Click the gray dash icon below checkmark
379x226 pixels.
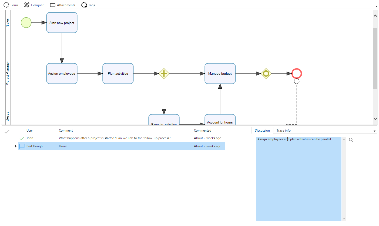(7, 141)
